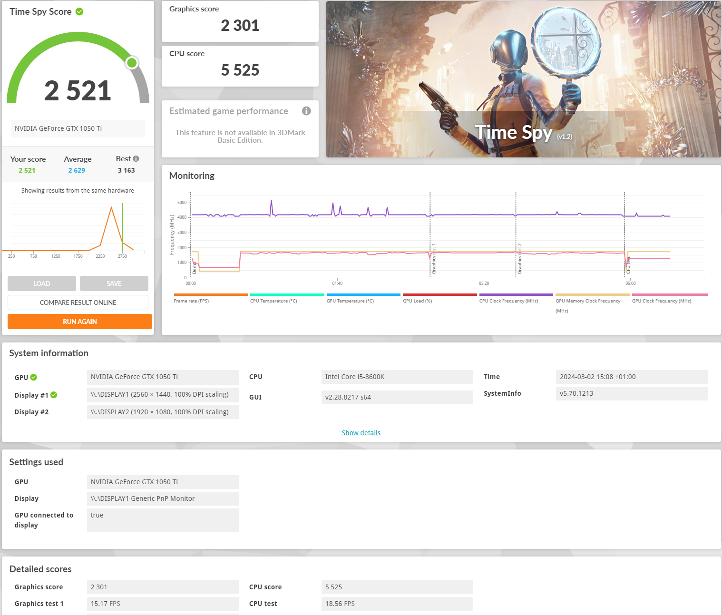Screen dimensions: 722x615
Task: Click Demo marker in monitoring chart
Action: tap(194, 268)
